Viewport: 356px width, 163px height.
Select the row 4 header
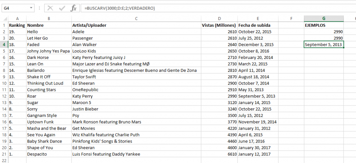click(4, 44)
